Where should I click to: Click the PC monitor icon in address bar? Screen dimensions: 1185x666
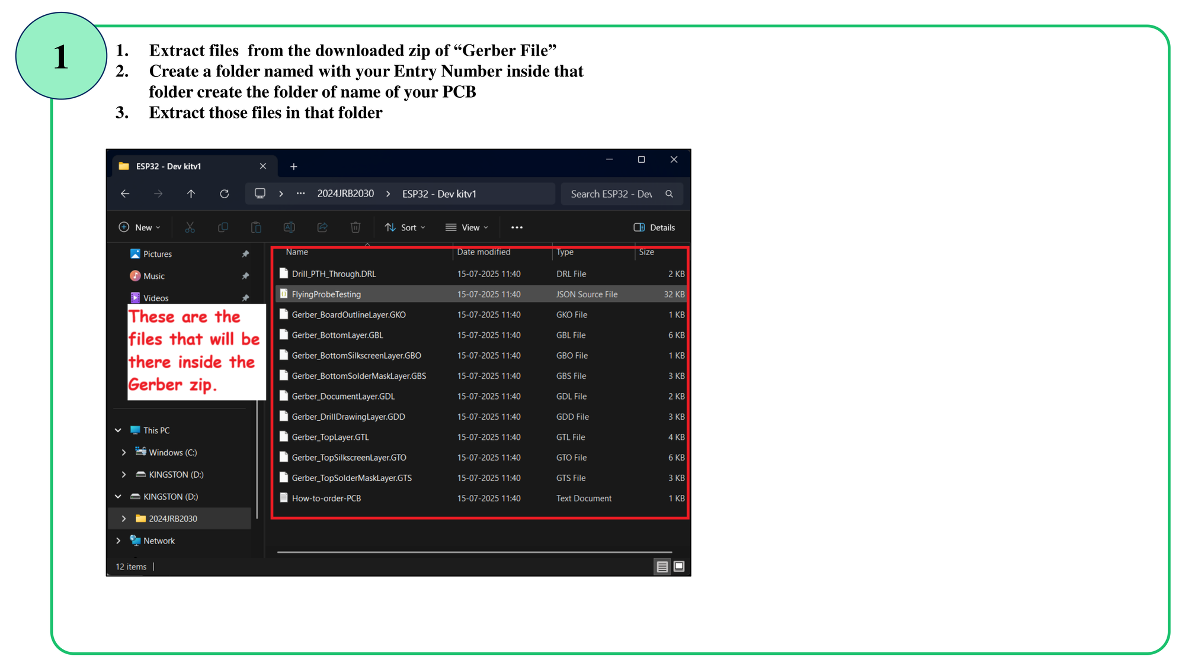(260, 194)
